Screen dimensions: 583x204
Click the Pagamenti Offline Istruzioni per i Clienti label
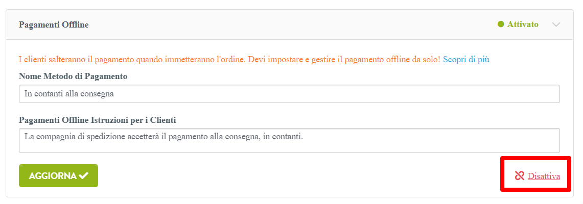tap(98, 120)
